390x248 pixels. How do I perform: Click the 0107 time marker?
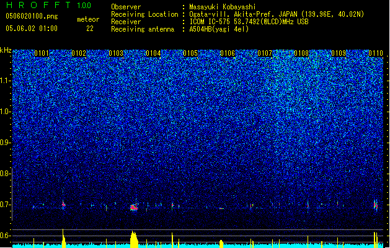click(x=265, y=53)
